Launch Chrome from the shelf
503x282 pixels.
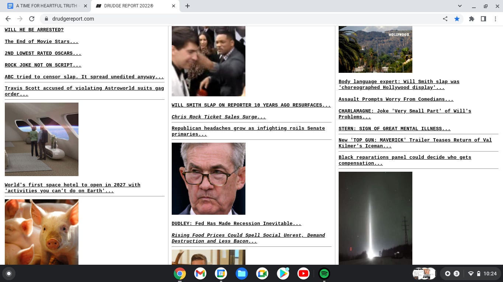point(180,274)
